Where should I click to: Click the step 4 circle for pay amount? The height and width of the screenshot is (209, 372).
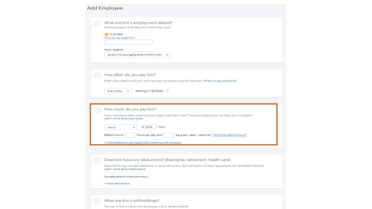coord(98,110)
